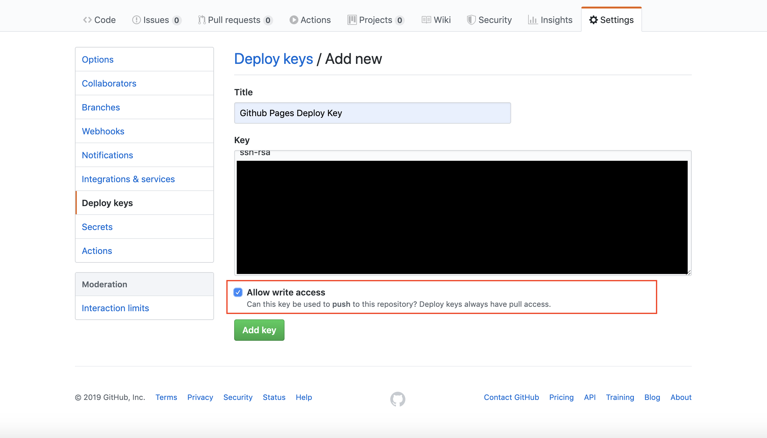This screenshot has height=438, width=767.
Task: Select the Settings tab
Action: click(611, 20)
